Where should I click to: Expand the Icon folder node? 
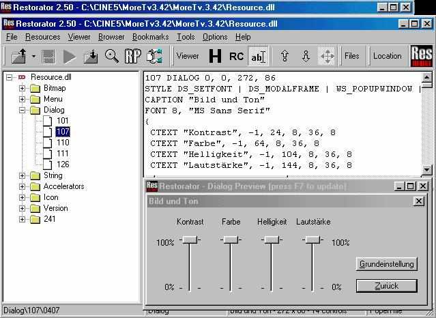pos(23,197)
